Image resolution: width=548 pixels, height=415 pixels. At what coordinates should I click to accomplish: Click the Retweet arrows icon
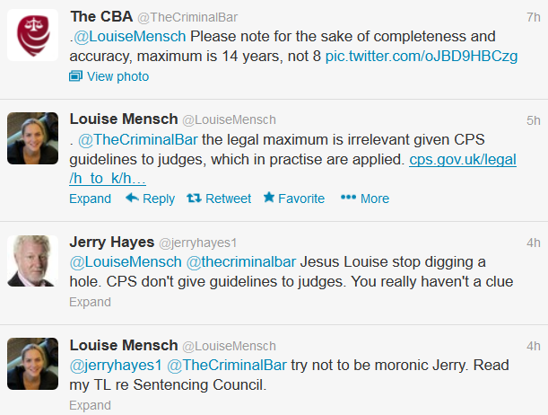tap(194, 198)
